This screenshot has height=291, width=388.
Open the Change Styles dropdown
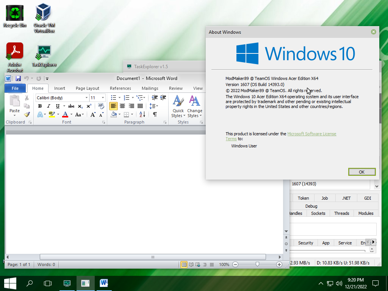(194, 106)
